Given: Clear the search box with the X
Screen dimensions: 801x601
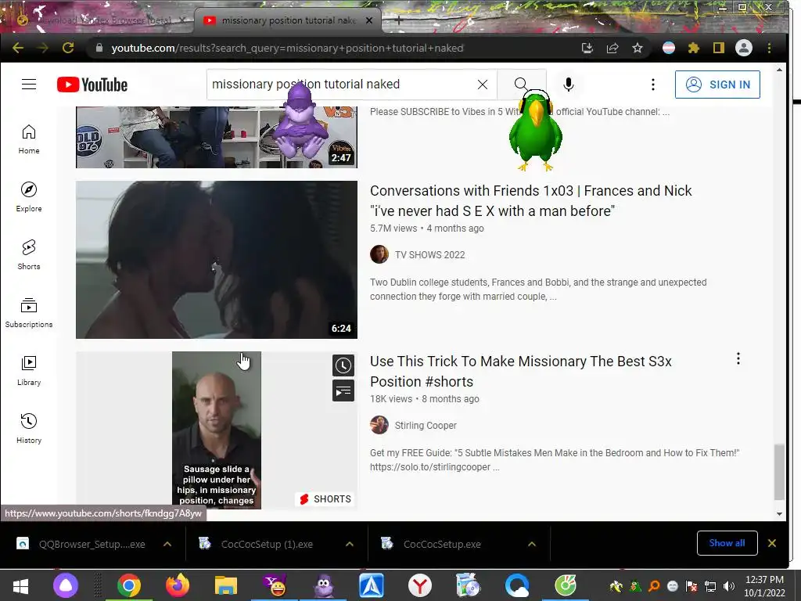Looking at the screenshot, I should (483, 85).
